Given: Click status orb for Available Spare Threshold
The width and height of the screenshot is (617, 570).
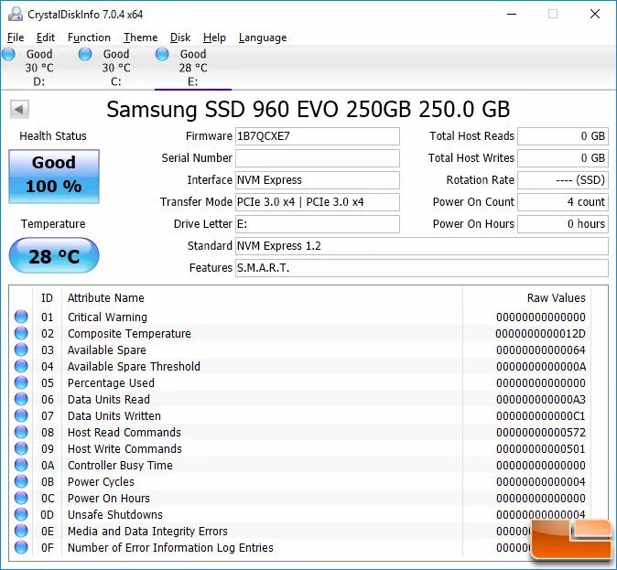Looking at the screenshot, I should coord(21,366).
